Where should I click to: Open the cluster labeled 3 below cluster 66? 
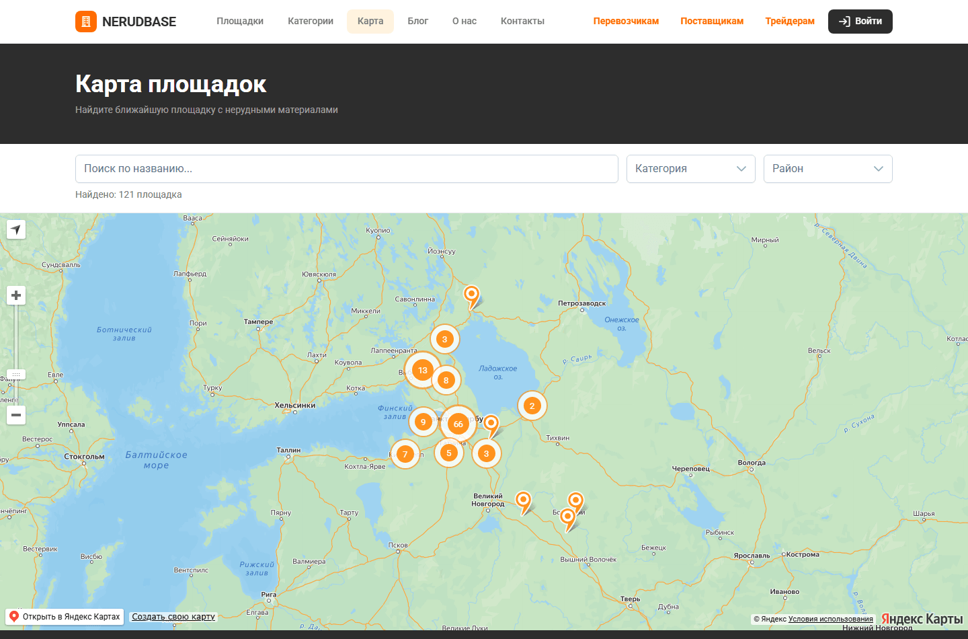pos(487,453)
